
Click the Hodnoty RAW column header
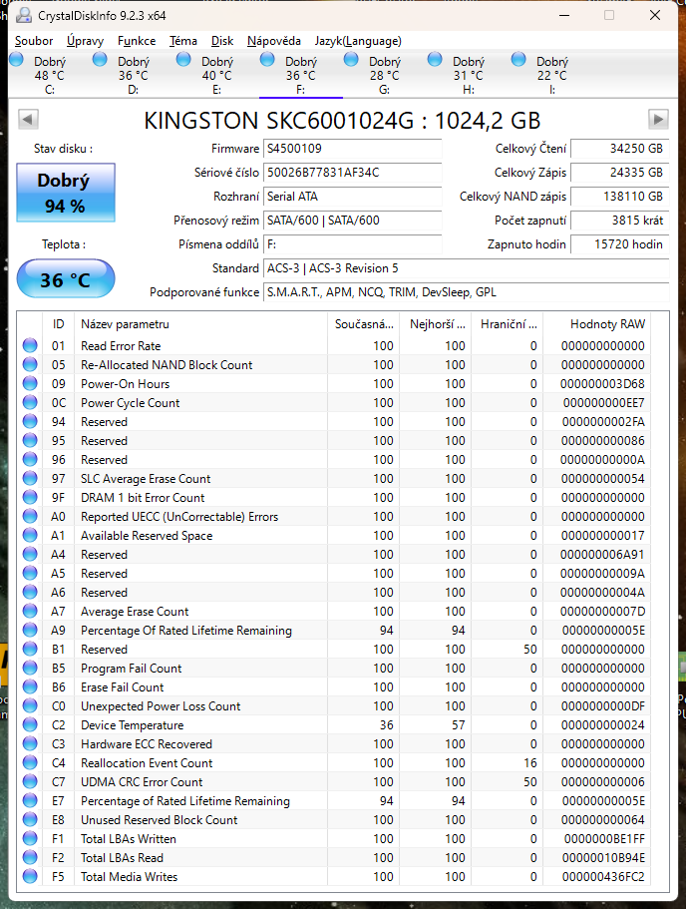click(x=607, y=324)
